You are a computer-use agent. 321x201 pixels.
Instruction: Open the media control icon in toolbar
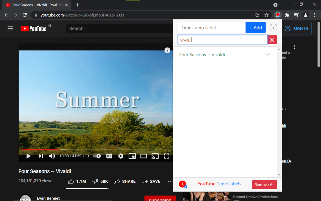[296, 15]
